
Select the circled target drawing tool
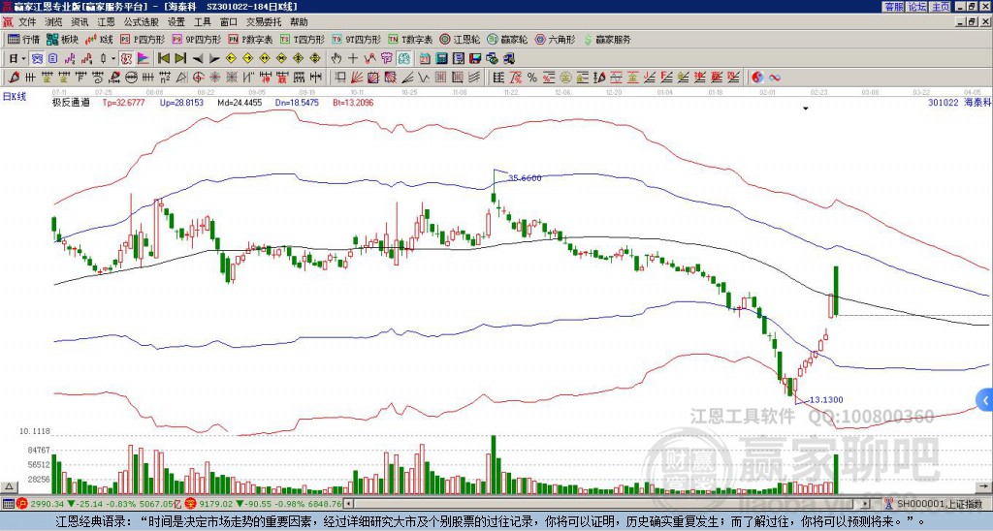pyautogui.click(x=198, y=78)
